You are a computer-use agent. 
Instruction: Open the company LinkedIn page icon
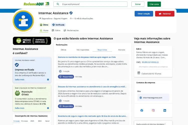coord(165,110)
